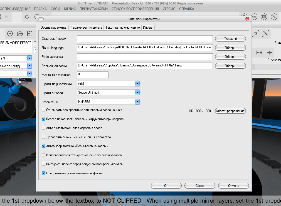Expand the dropdown ending in 'ь 3' in main window
This screenshot has height=206, width=281.
[x=29, y=58]
